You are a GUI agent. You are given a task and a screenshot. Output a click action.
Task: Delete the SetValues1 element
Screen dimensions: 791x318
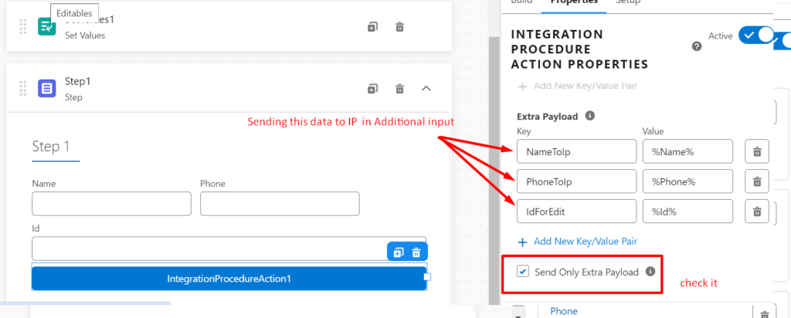coord(399,27)
